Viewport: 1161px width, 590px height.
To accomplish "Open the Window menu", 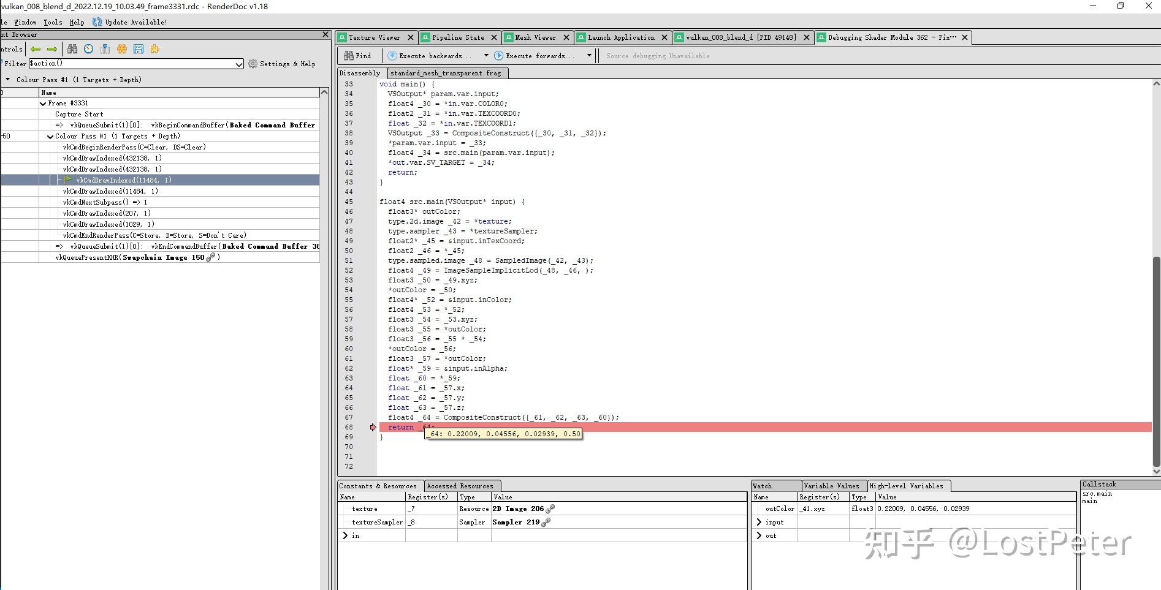I will click(25, 22).
